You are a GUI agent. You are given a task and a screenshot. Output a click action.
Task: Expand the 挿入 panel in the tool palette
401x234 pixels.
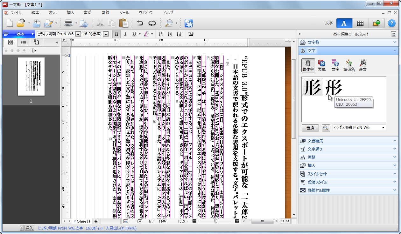(x=348, y=165)
